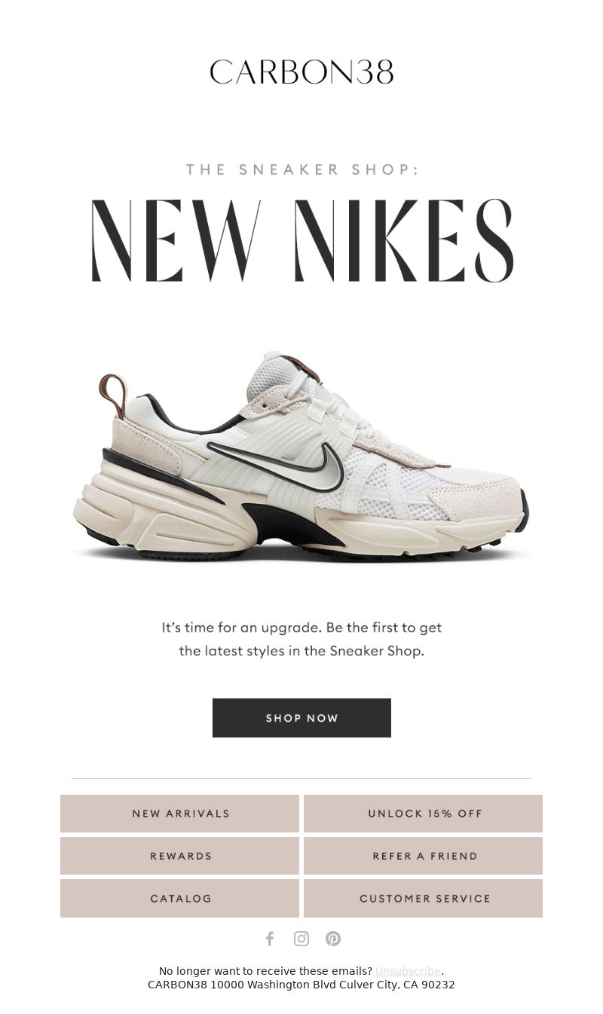The image size is (603, 1014).
Task: Open the Instagram social icon
Action: pyautogui.click(x=301, y=939)
